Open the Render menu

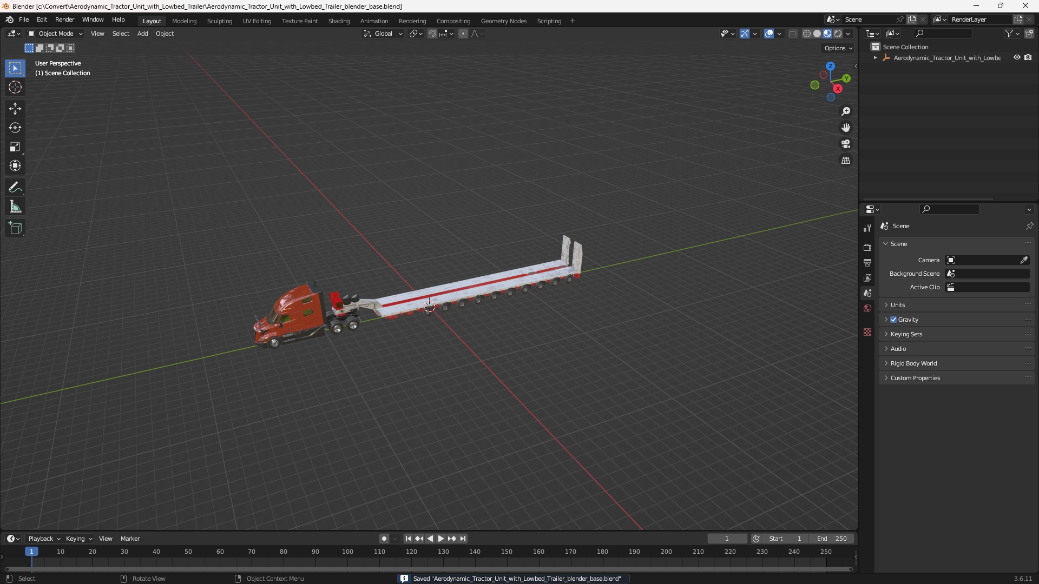(64, 19)
